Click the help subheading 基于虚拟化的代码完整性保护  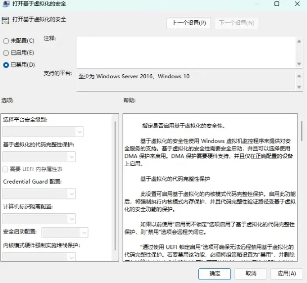pos(175,179)
